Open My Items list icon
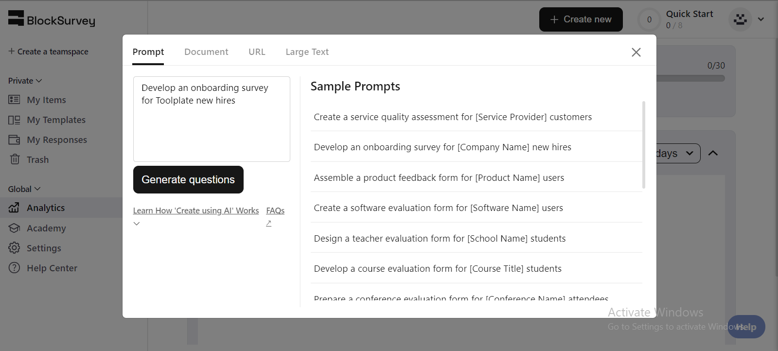Screen dimensions: 778x351 pos(14,100)
